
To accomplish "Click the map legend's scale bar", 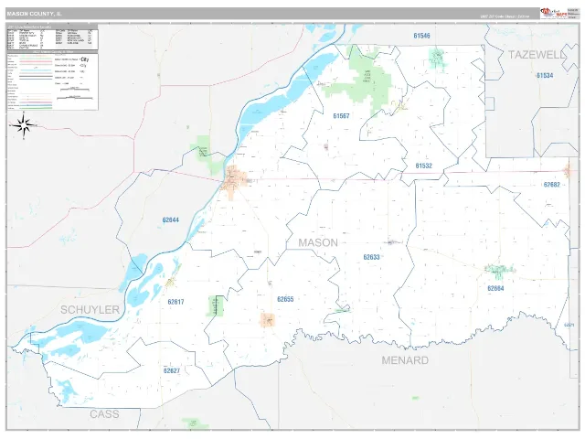I will tap(75, 98).
